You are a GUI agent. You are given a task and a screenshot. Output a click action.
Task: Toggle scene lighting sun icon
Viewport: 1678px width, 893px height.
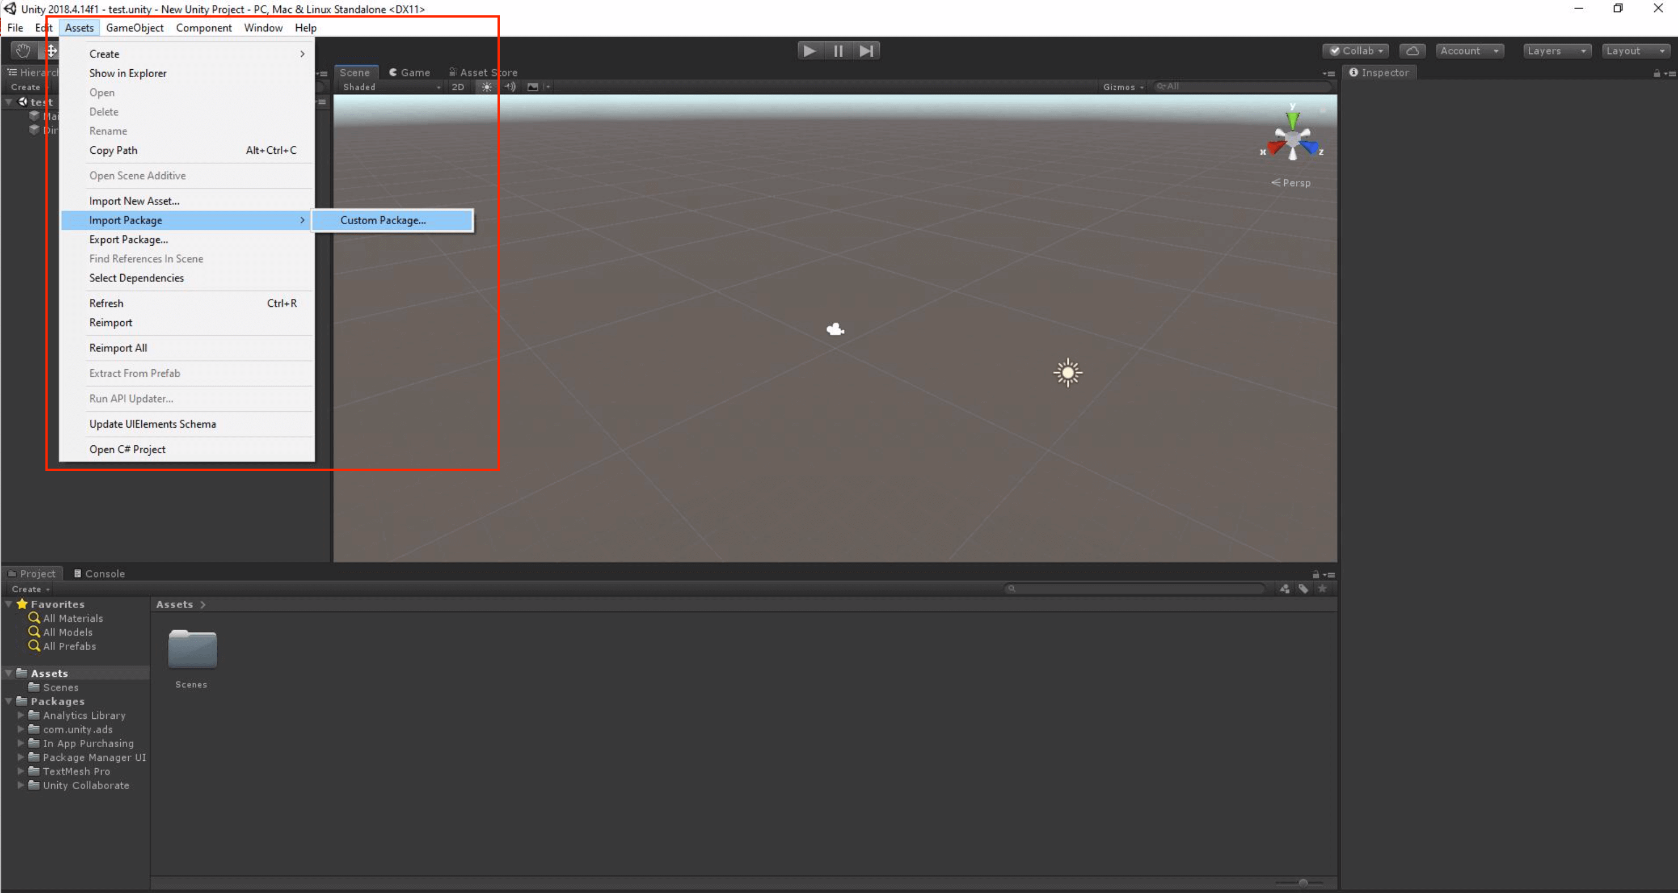[x=487, y=87]
